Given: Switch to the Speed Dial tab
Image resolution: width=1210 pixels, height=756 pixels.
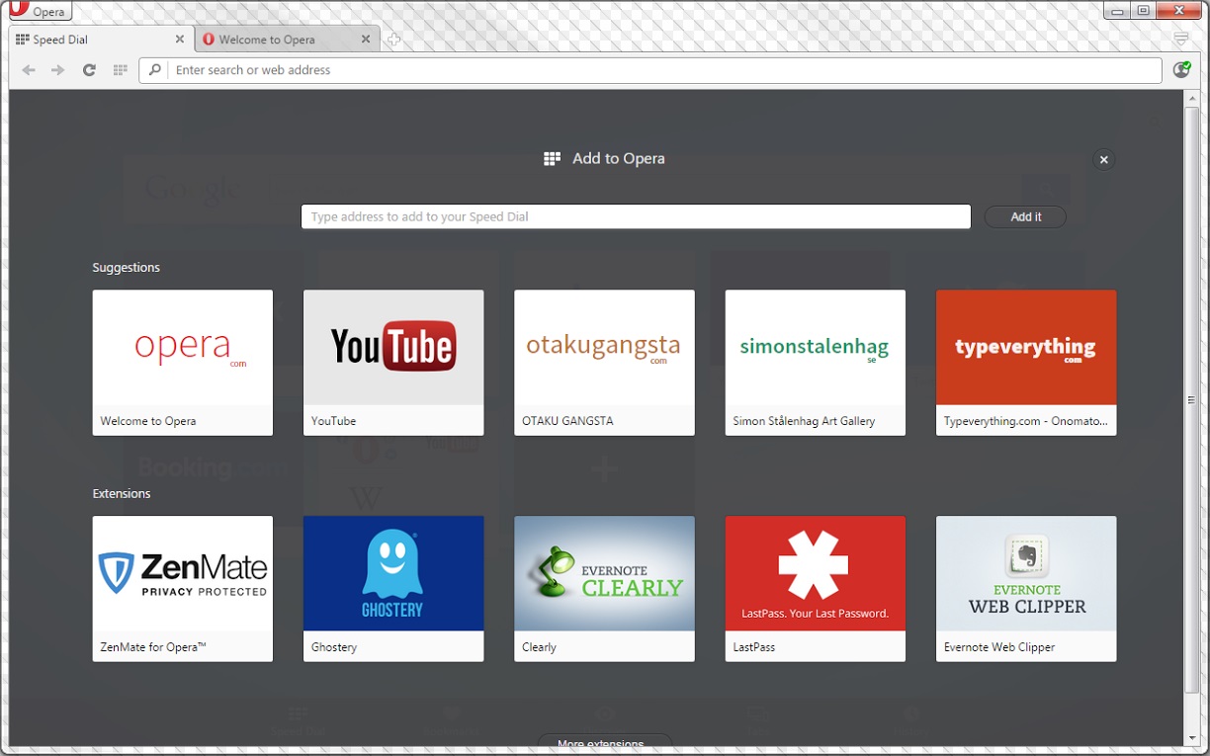Looking at the screenshot, I should click(100, 40).
